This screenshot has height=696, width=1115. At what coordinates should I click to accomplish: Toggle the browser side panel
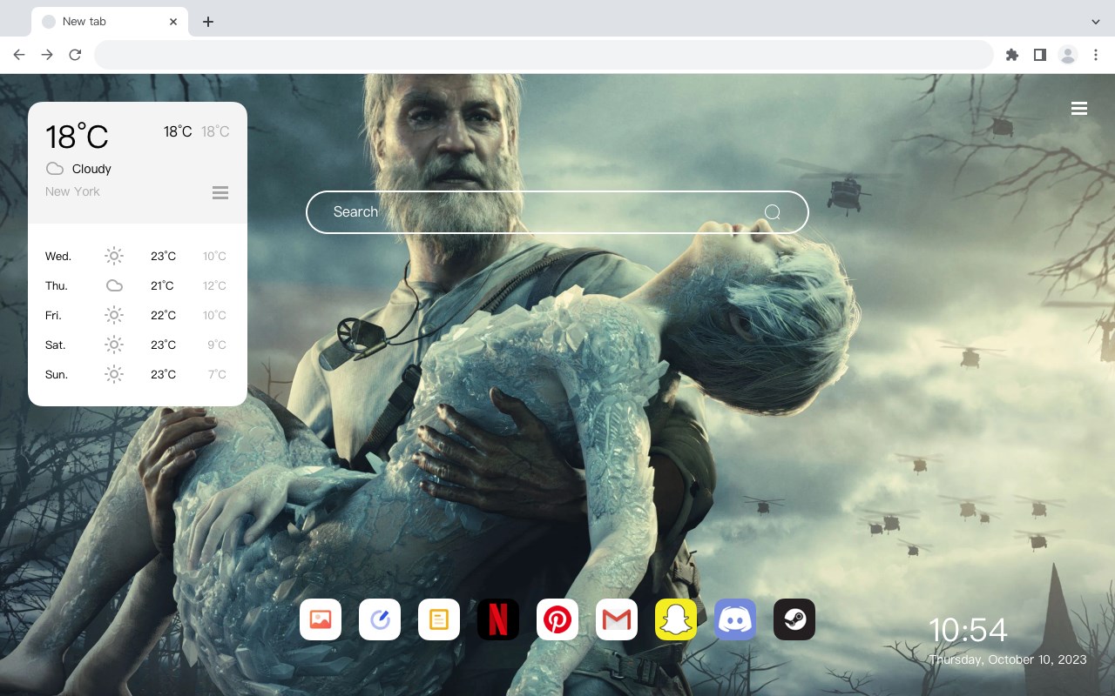coord(1039,55)
